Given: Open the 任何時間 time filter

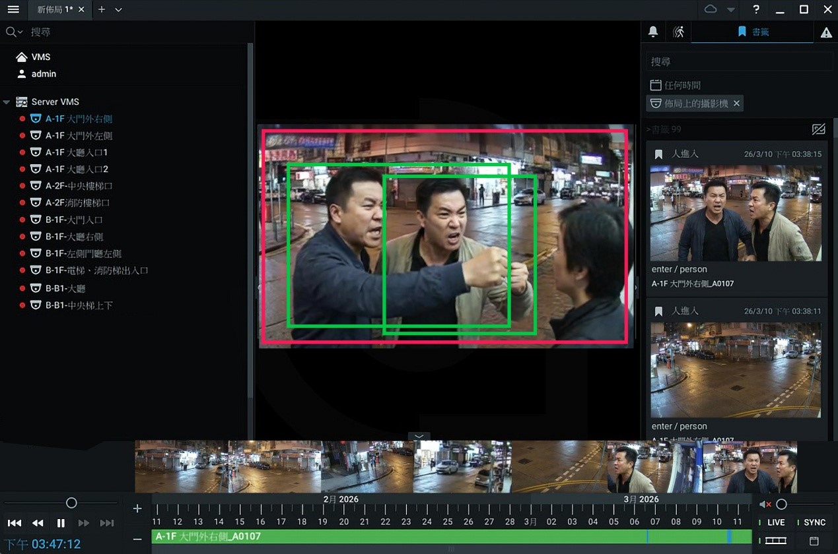Looking at the screenshot, I should click(x=676, y=85).
